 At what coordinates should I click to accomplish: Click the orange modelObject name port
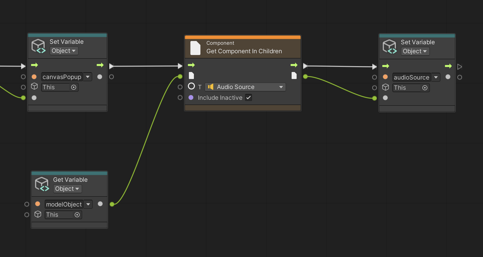pyautogui.click(x=38, y=204)
